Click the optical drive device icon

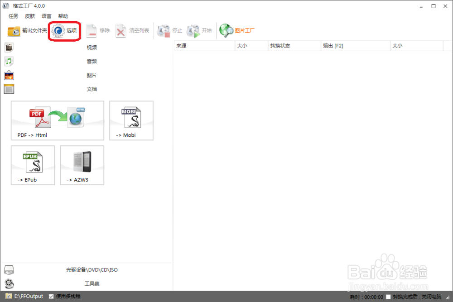click(x=9, y=270)
